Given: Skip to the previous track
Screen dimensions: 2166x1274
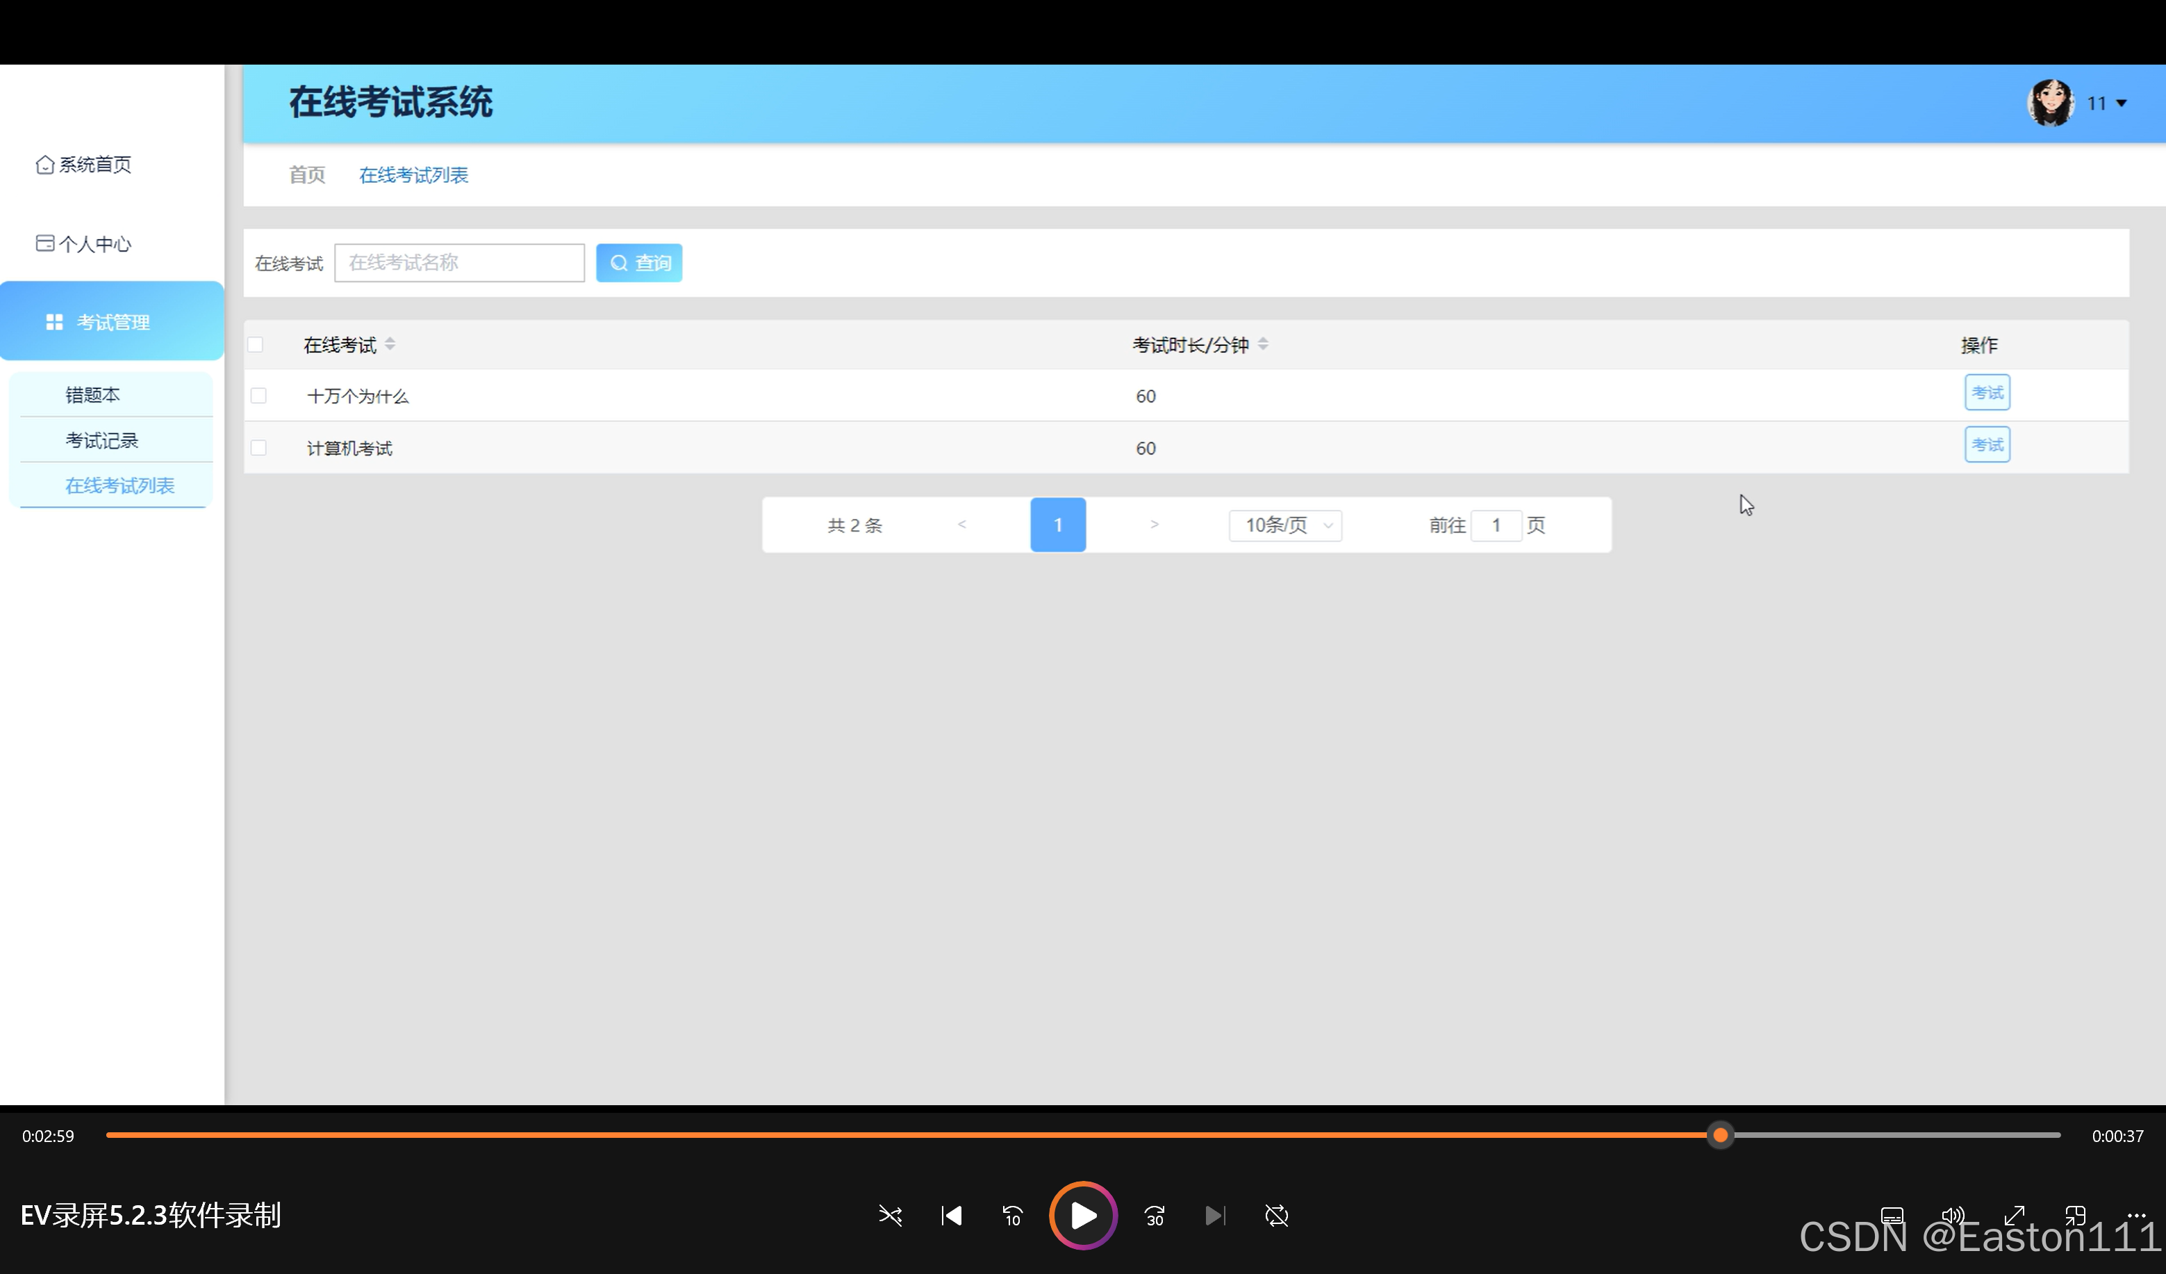Looking at the screenshot, I should point(952,1216).
